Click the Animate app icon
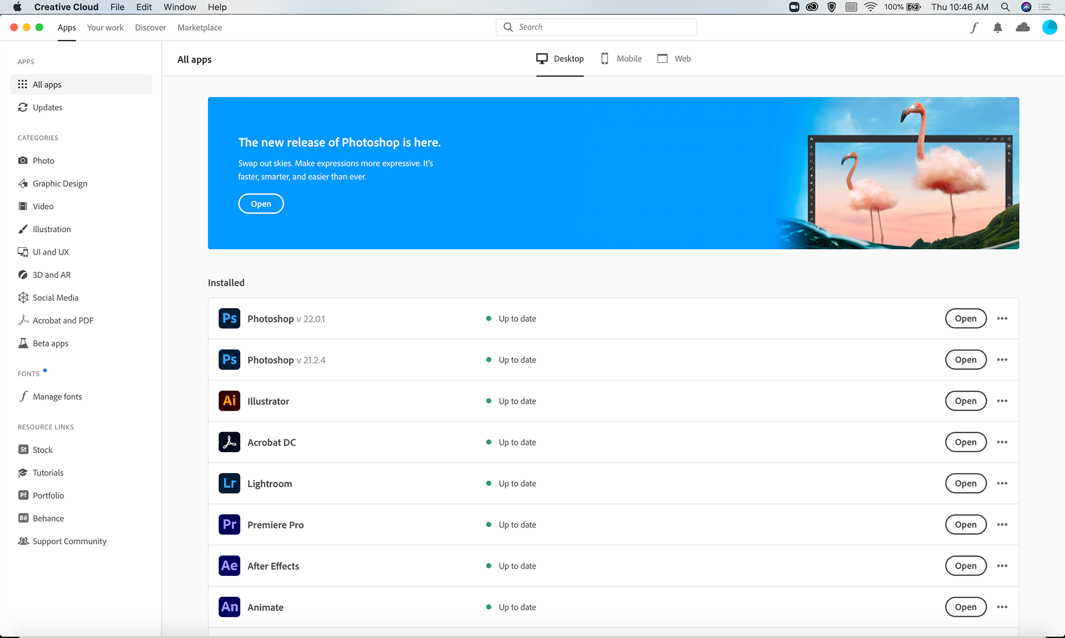This screenshot has height=638, width=1065. (x=229, y=607)
